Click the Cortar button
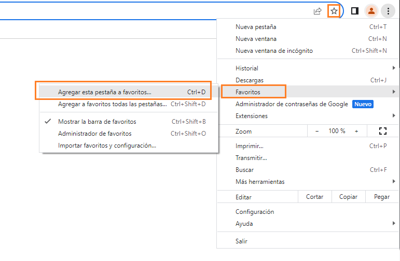400x261 pixels. pyautogui.click(x=315, y=197)
